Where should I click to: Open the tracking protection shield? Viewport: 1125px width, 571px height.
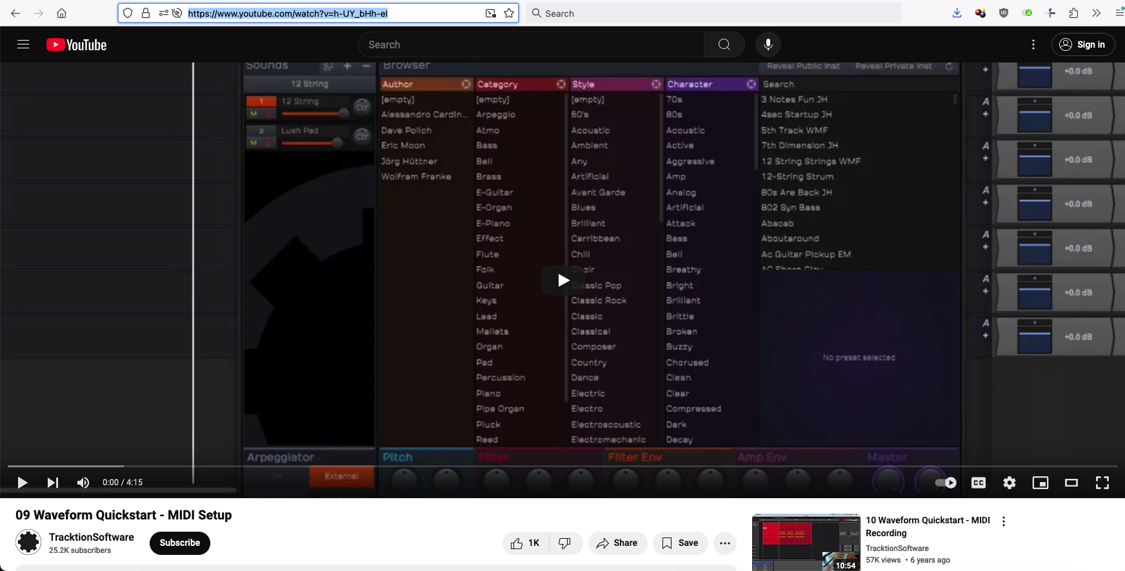point(128,13)
